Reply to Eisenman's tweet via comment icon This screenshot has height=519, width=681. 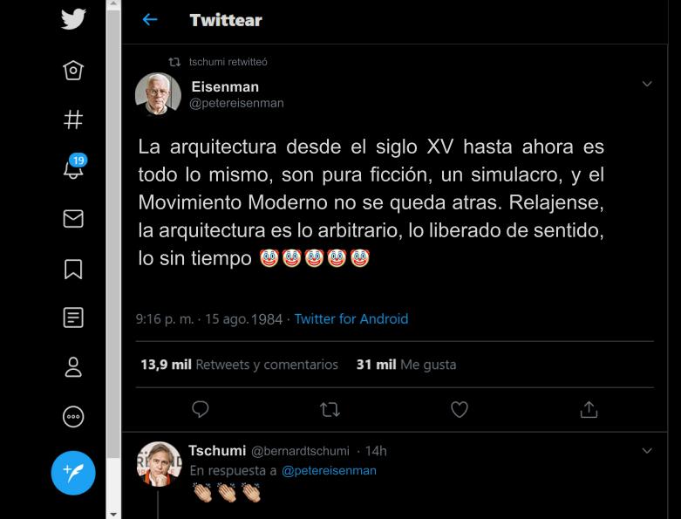pyautogui.click(x=201, y=409)
